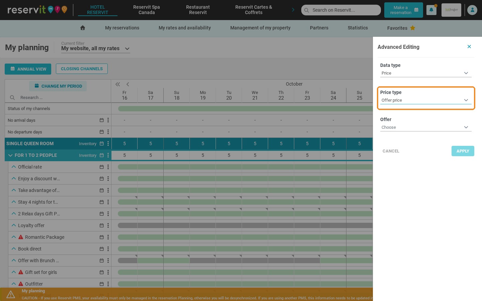Open three-dot menu for No departure days
This screenshot has height=301, width=482.
click(108, 132)
